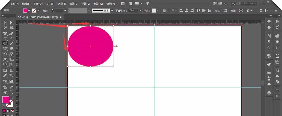The width and height of the screenshot is (282, 116).
Task: Align selection vertical center
Action: pos(204,11)
